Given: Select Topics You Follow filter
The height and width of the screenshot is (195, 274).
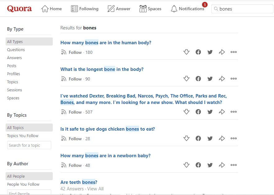Looking at the screenshot, I should click(23, 136).
